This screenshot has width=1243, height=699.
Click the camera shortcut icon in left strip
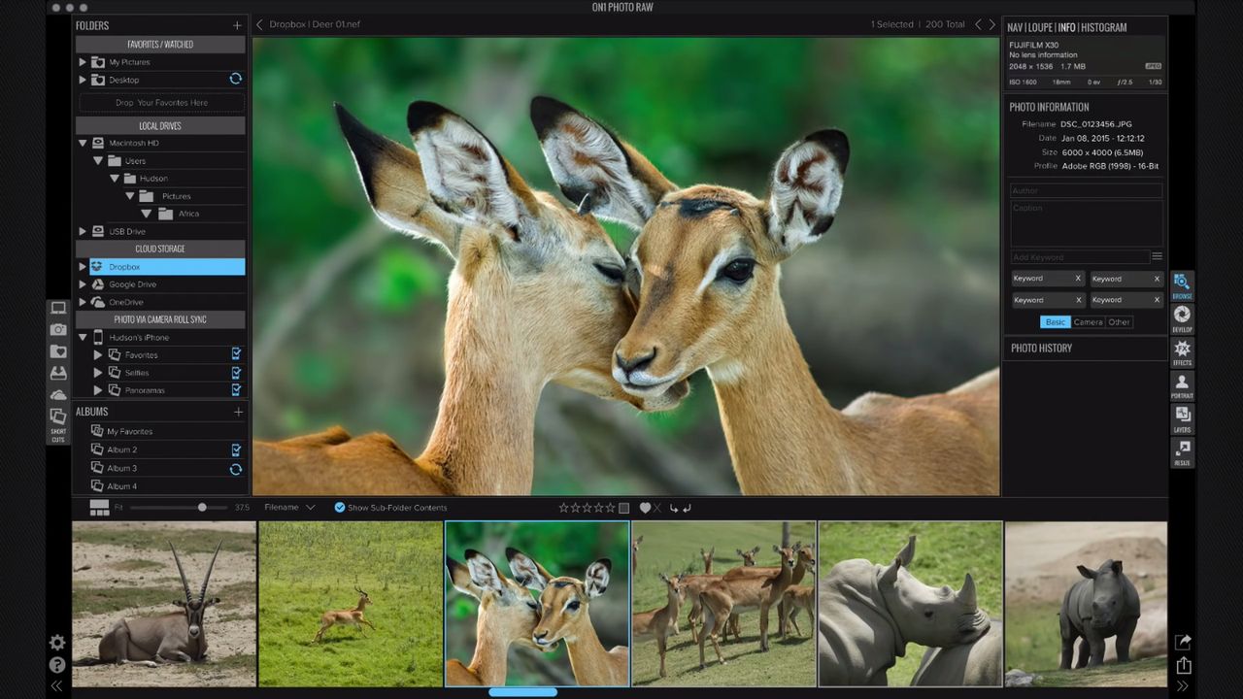58,329
